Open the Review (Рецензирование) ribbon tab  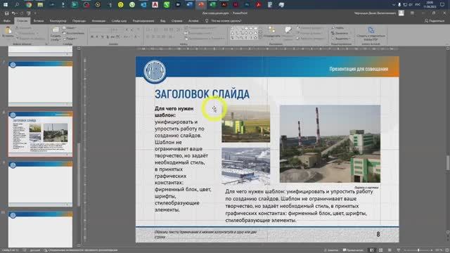coord(143,20)
